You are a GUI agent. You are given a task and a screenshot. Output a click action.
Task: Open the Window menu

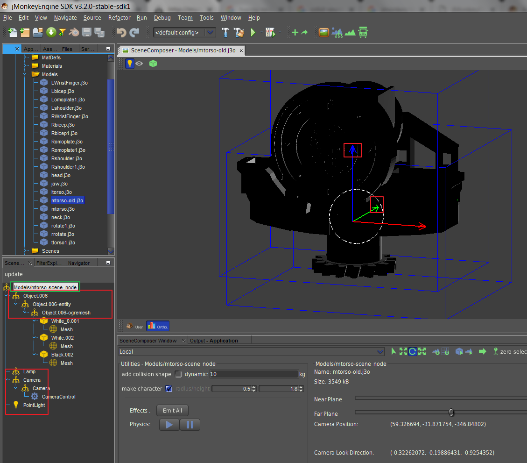tap(231, 17)
